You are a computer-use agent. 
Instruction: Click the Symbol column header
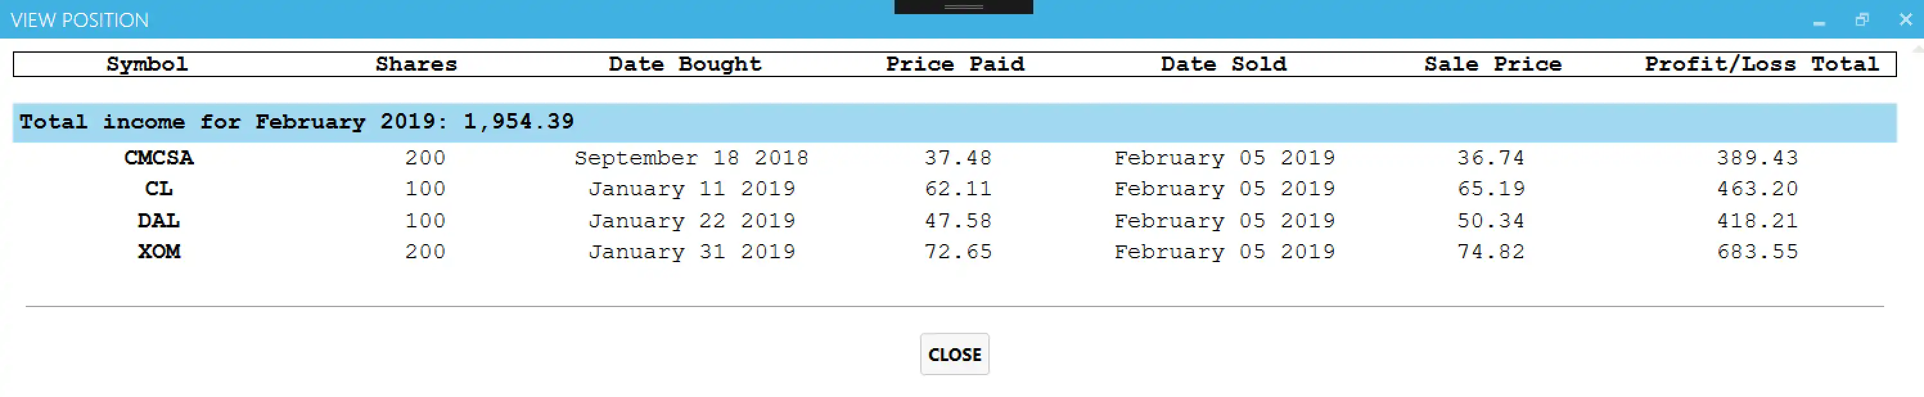point(147,64)
